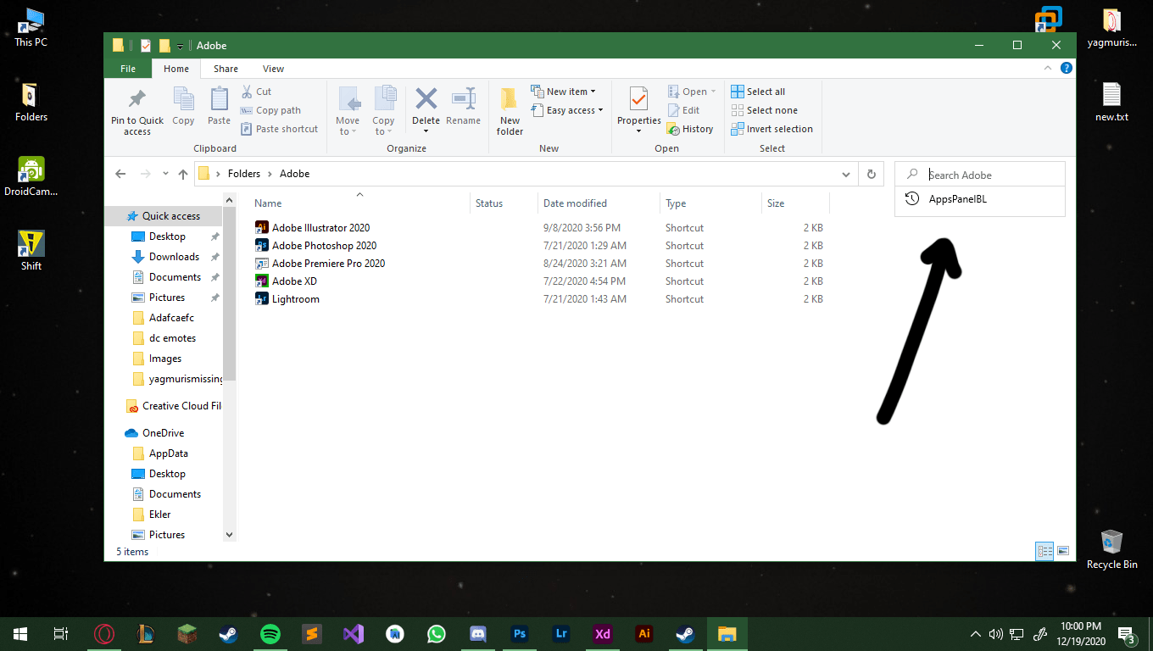The image size is (1153, 651).
Task: Open Downloads in Quick access pane
Action: pyautogui.click(x=174, y=257)
